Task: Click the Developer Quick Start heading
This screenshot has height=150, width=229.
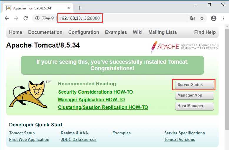Action: coord(36,125)
